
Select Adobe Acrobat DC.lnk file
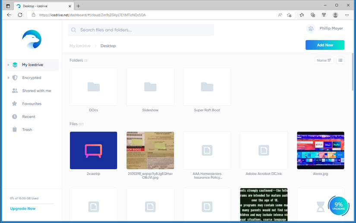tap(264, 150)
